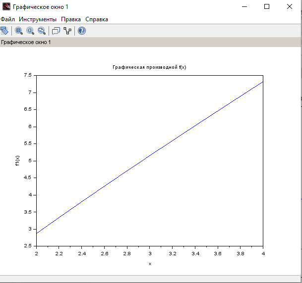Click the plot title 'Графическая производной f(x)'
This screenshot has height=283, width=302.
click(x=149, y=67)
